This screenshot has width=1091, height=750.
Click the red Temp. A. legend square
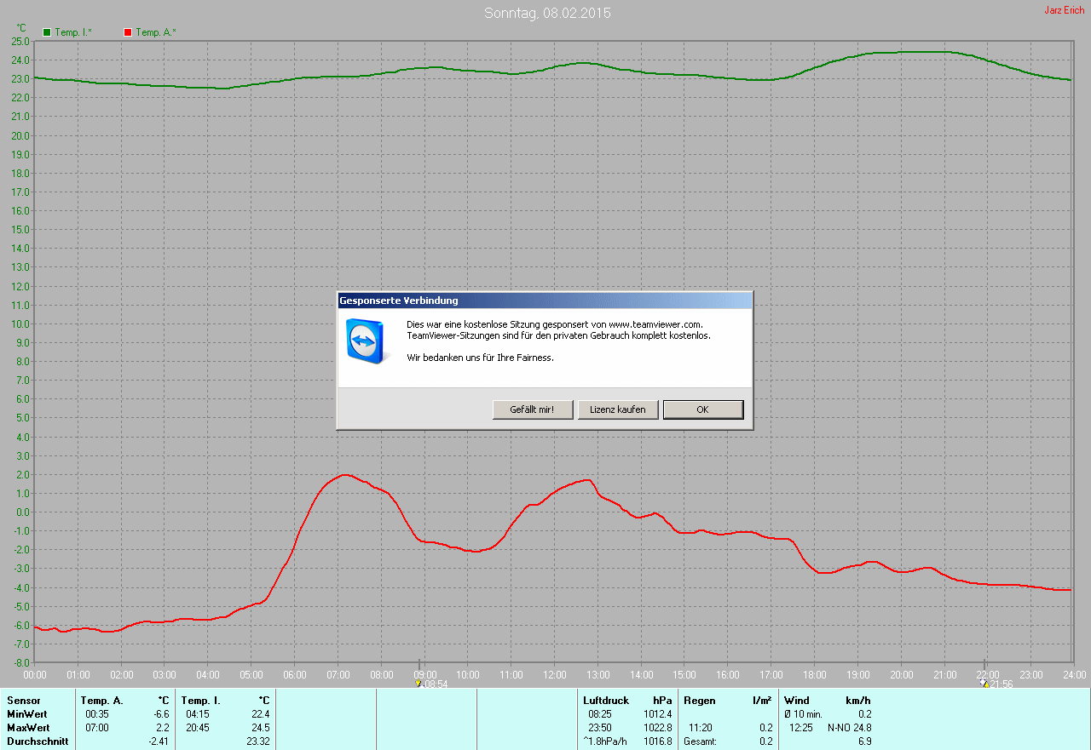pos(128,32)
